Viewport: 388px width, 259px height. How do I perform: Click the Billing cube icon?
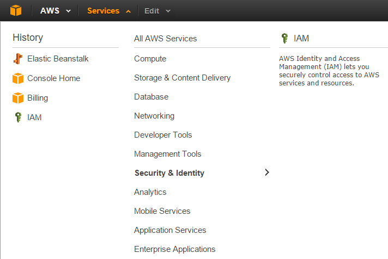(x=18, y=98)
